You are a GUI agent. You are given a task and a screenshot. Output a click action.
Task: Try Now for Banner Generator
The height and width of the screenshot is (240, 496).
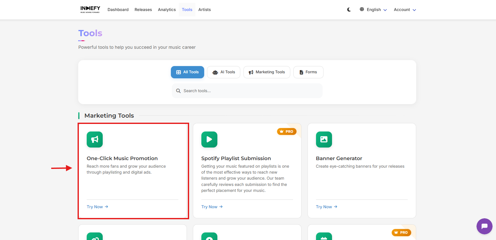(x=327, y=207)
